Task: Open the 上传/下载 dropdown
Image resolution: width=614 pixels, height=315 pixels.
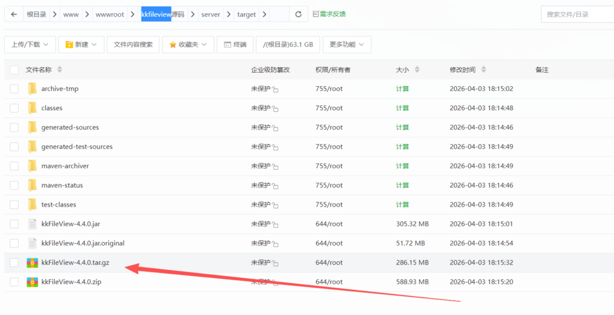Action: pos(30,44)
